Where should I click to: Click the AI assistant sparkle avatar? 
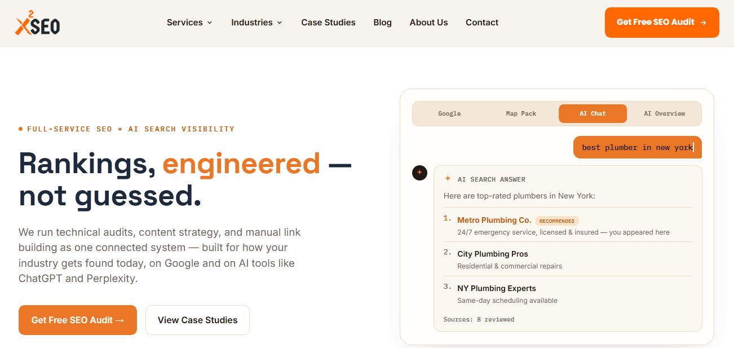click(419, 173)
